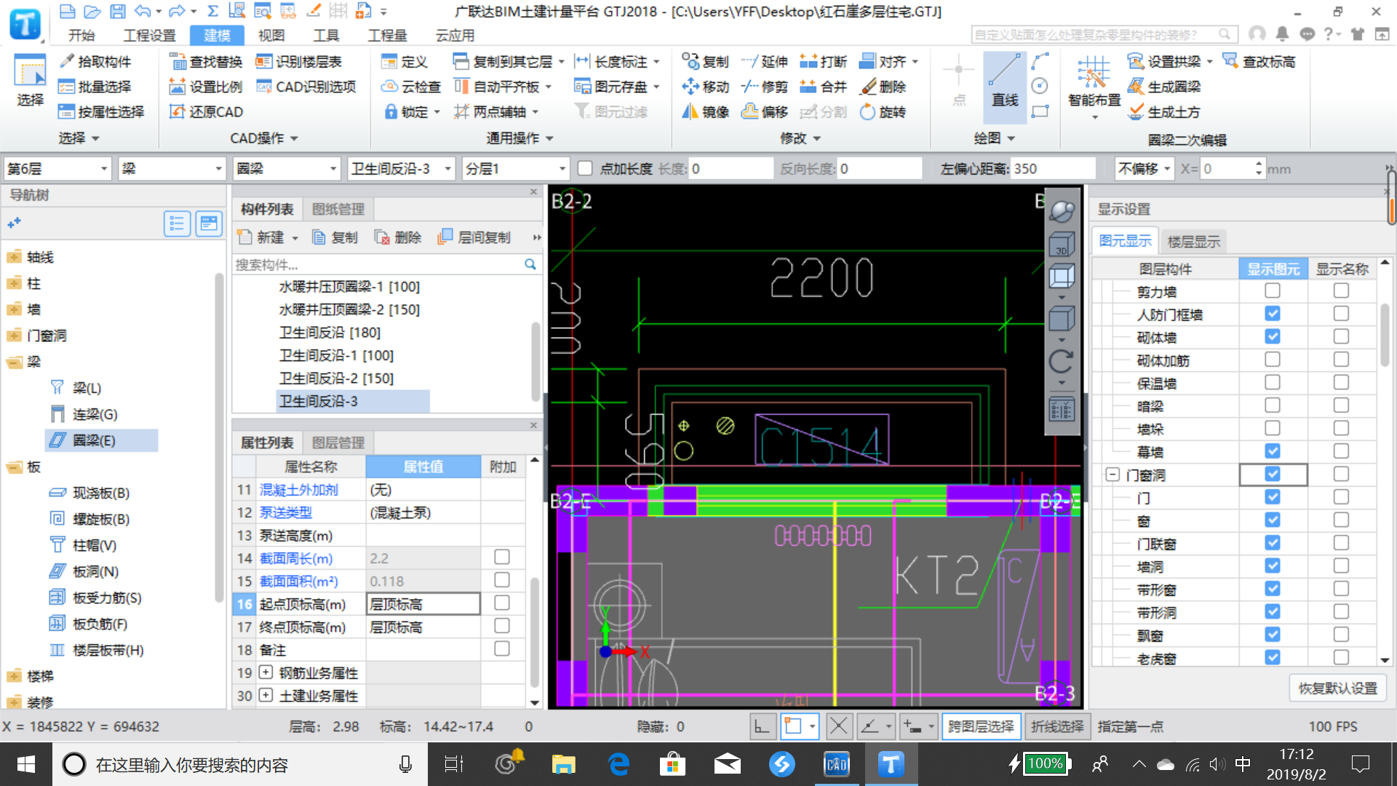1397x786 pixels.
Task: Click the 移动 move tool
Action: [x=705, y=87]
